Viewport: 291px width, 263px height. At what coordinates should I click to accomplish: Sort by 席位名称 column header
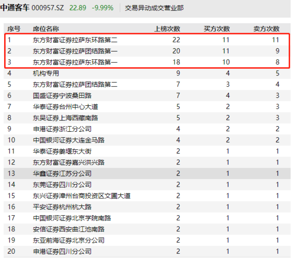click(x=46, y=29)
